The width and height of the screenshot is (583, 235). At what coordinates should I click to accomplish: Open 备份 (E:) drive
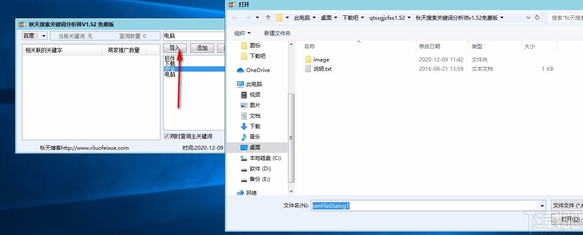point(256,179)
